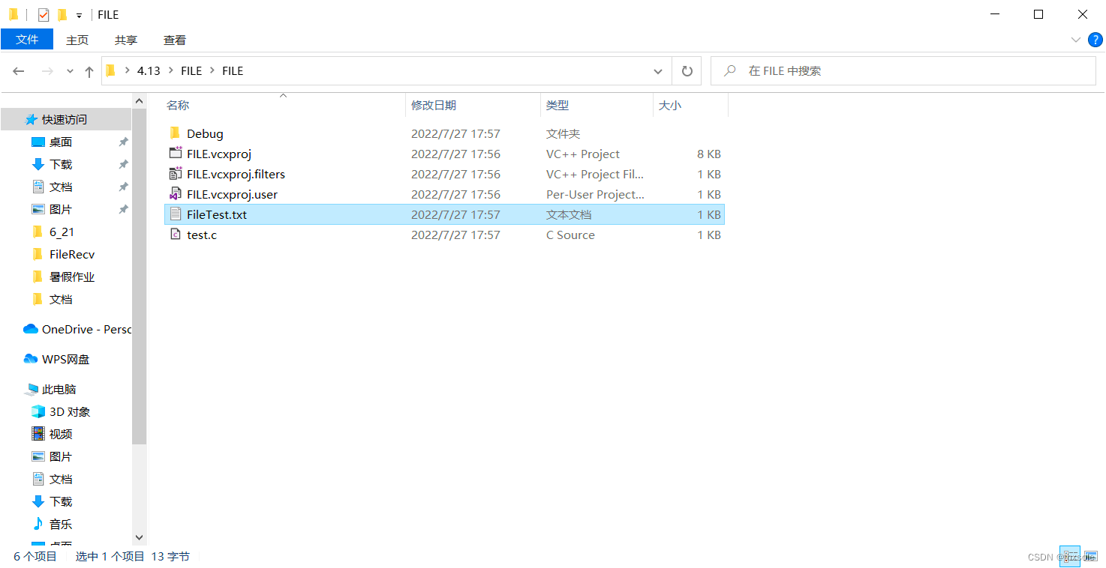The height and width of the screenshot is (568, 1106).
Task: Open the 主页 ribbon tab
Action: (77, 40)
